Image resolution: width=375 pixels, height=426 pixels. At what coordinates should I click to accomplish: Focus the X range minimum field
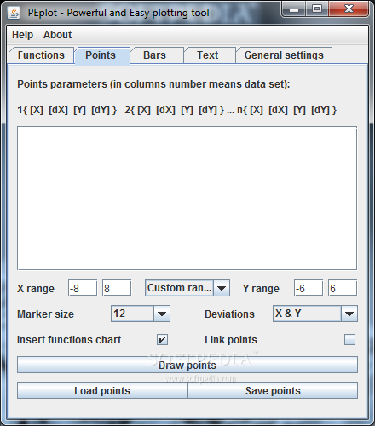[83, 288]
